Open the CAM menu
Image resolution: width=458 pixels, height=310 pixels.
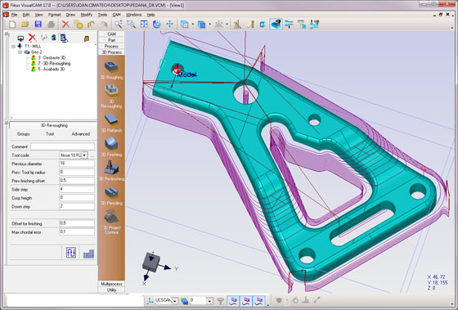pyautogui.click(x=116, y=15)
